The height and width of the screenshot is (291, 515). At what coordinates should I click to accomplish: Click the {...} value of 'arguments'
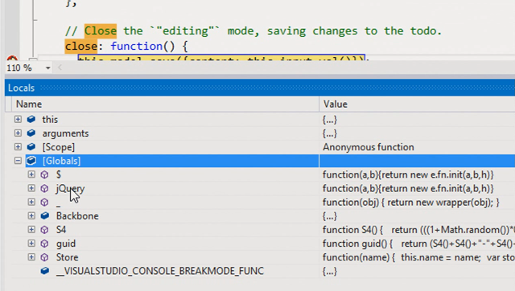[x=330, y=133]
